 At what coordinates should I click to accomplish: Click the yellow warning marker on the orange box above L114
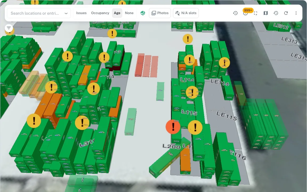pos(189,60)
